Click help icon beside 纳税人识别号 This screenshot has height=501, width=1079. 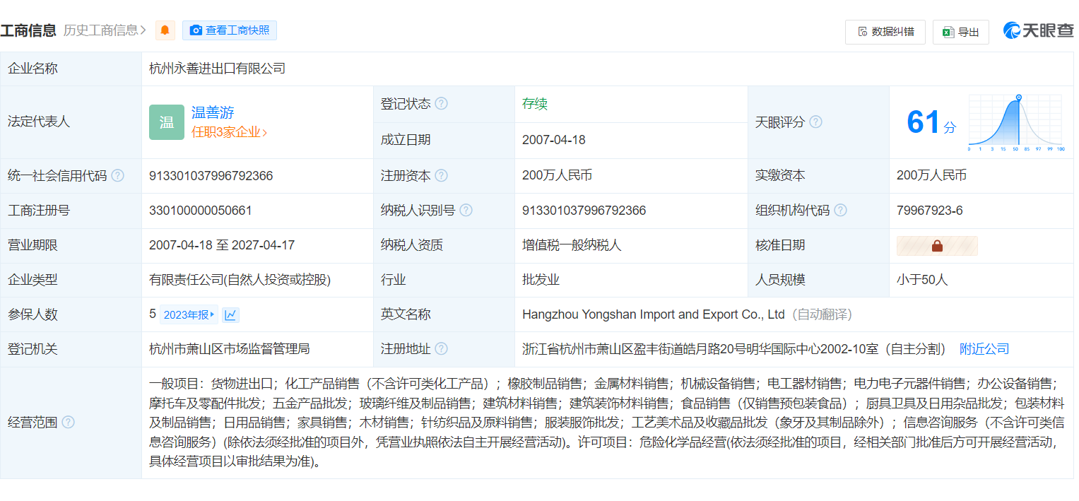466,211
